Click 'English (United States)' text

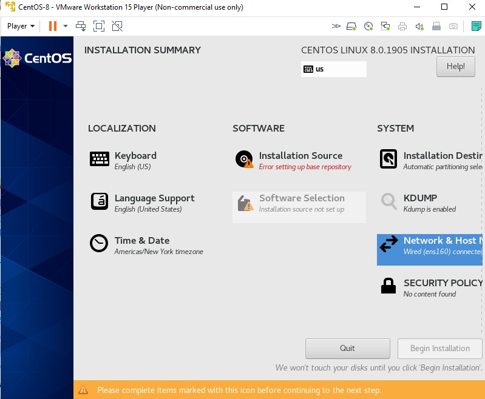click(x=148, y=209)
